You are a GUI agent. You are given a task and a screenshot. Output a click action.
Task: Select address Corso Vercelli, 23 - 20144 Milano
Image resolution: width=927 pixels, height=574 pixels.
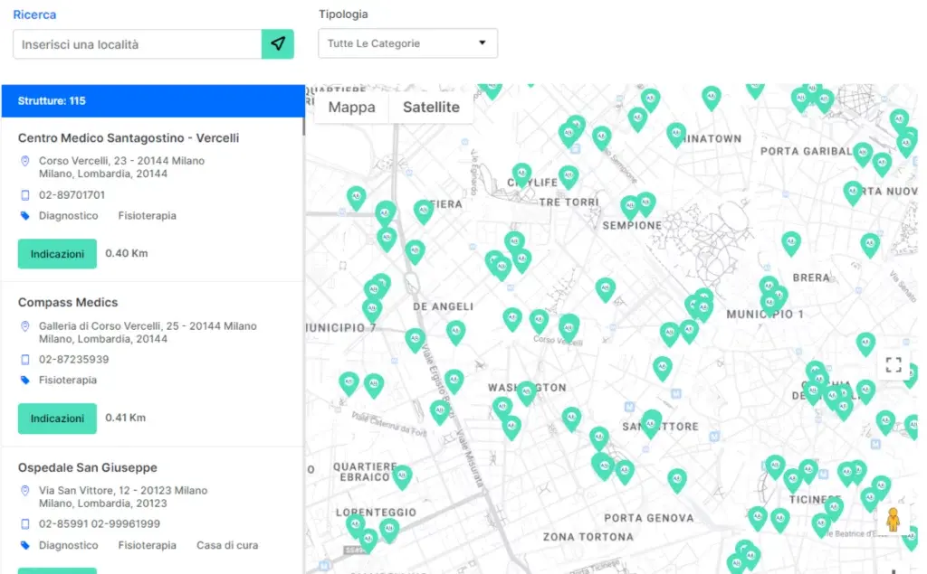tap(122, 161)
